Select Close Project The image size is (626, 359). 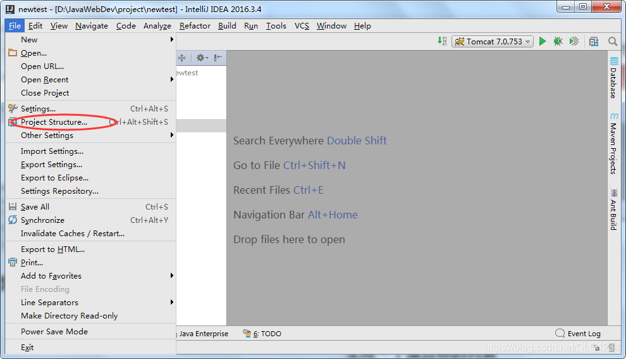click(x=91, y=92)
